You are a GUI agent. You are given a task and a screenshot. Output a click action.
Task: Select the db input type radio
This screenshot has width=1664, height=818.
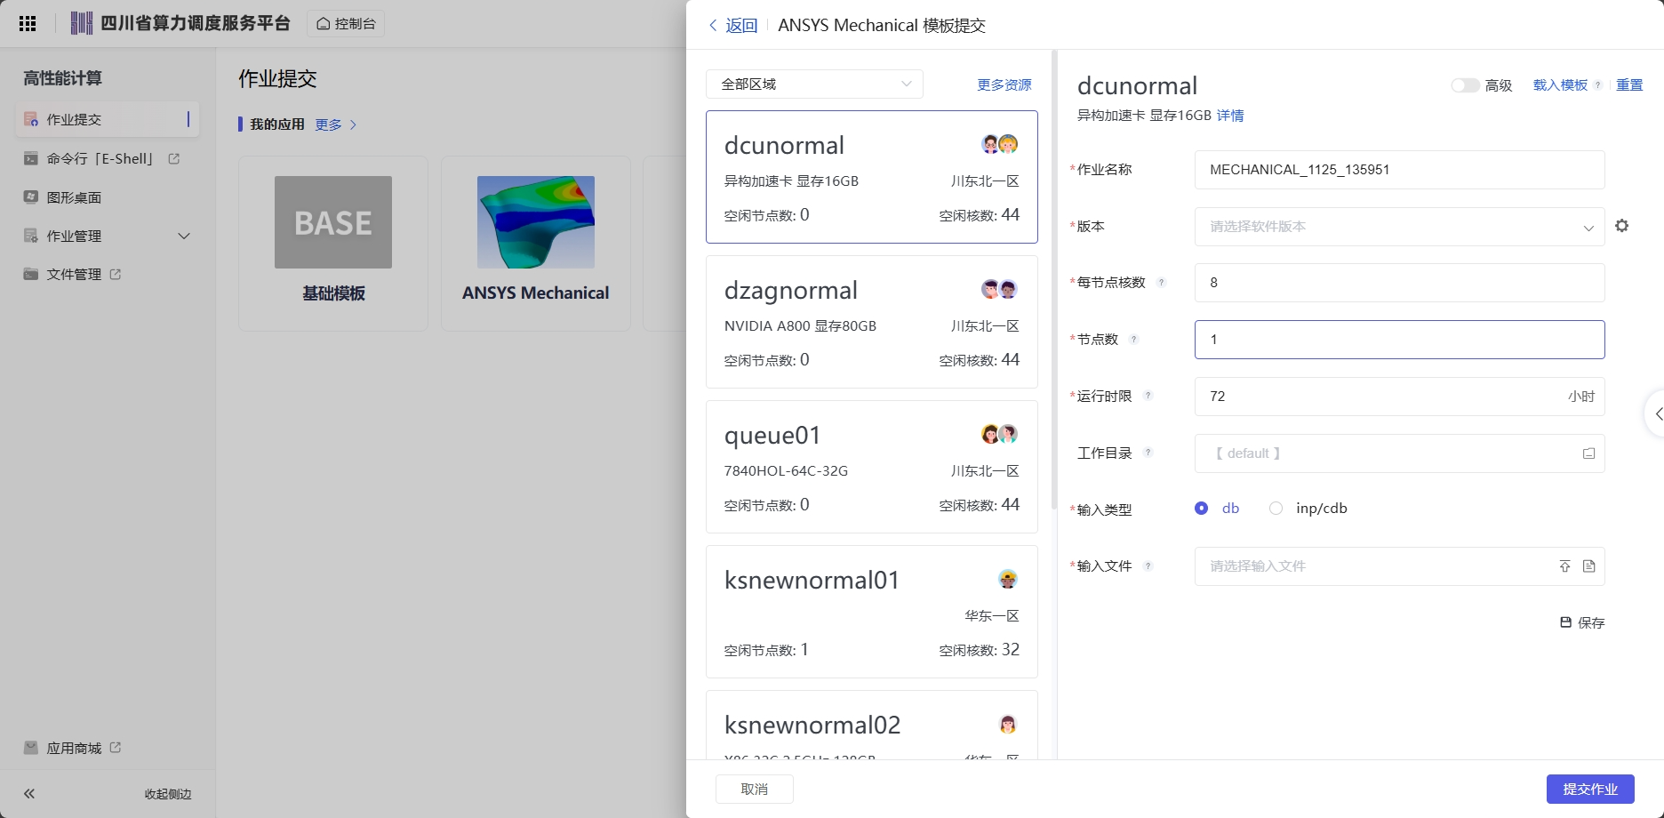click(1202, 509)
